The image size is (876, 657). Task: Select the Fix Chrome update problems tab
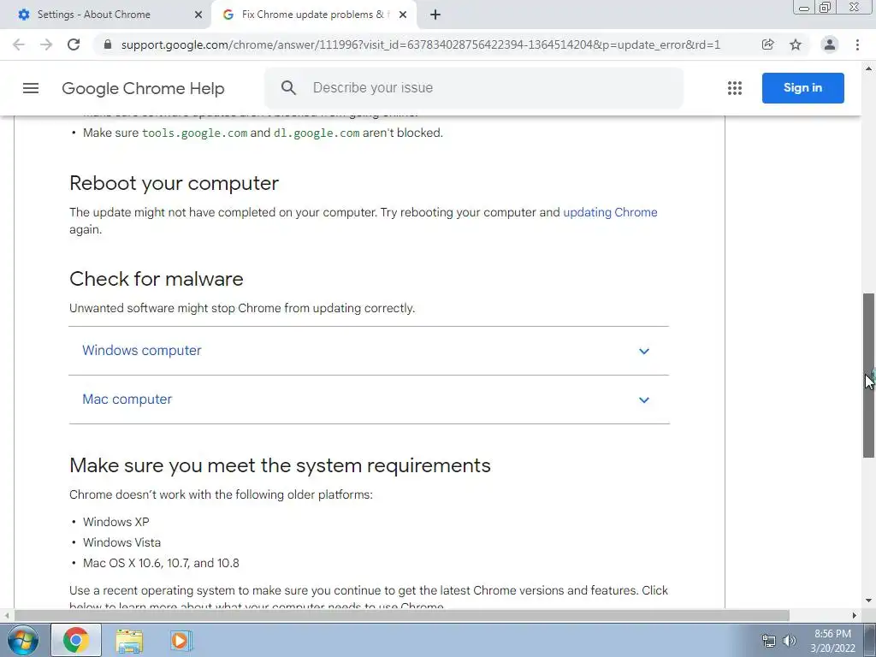313,15
